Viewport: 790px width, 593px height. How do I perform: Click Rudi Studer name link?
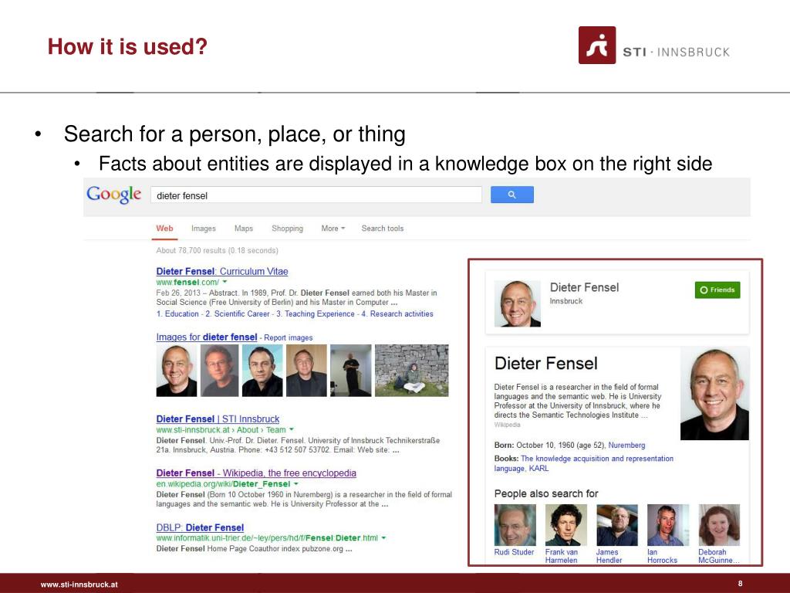pyautogui.click(x=514, y=552)
